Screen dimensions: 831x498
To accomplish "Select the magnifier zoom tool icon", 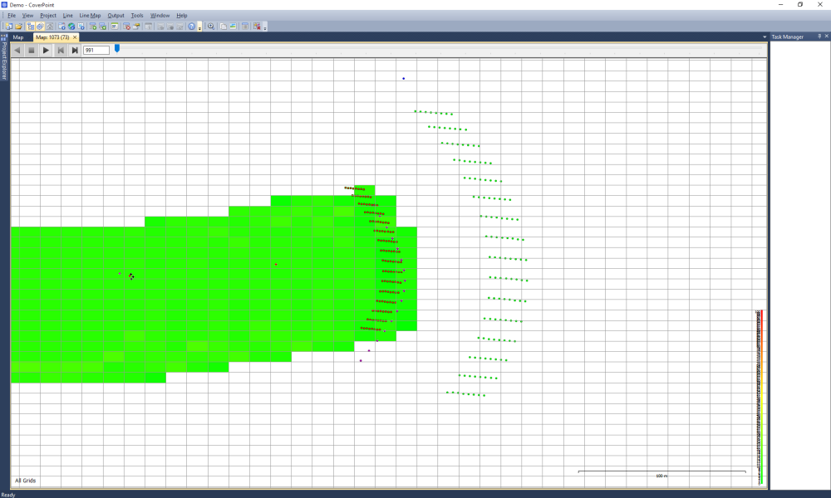I will click(211, 27).
